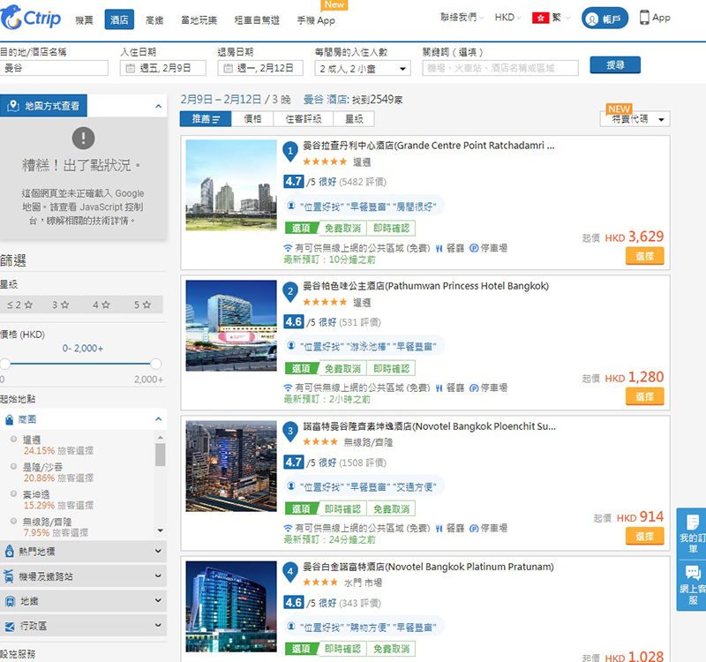Sort results by 星級 tab
706x662 pixels.
click(354, 119)
